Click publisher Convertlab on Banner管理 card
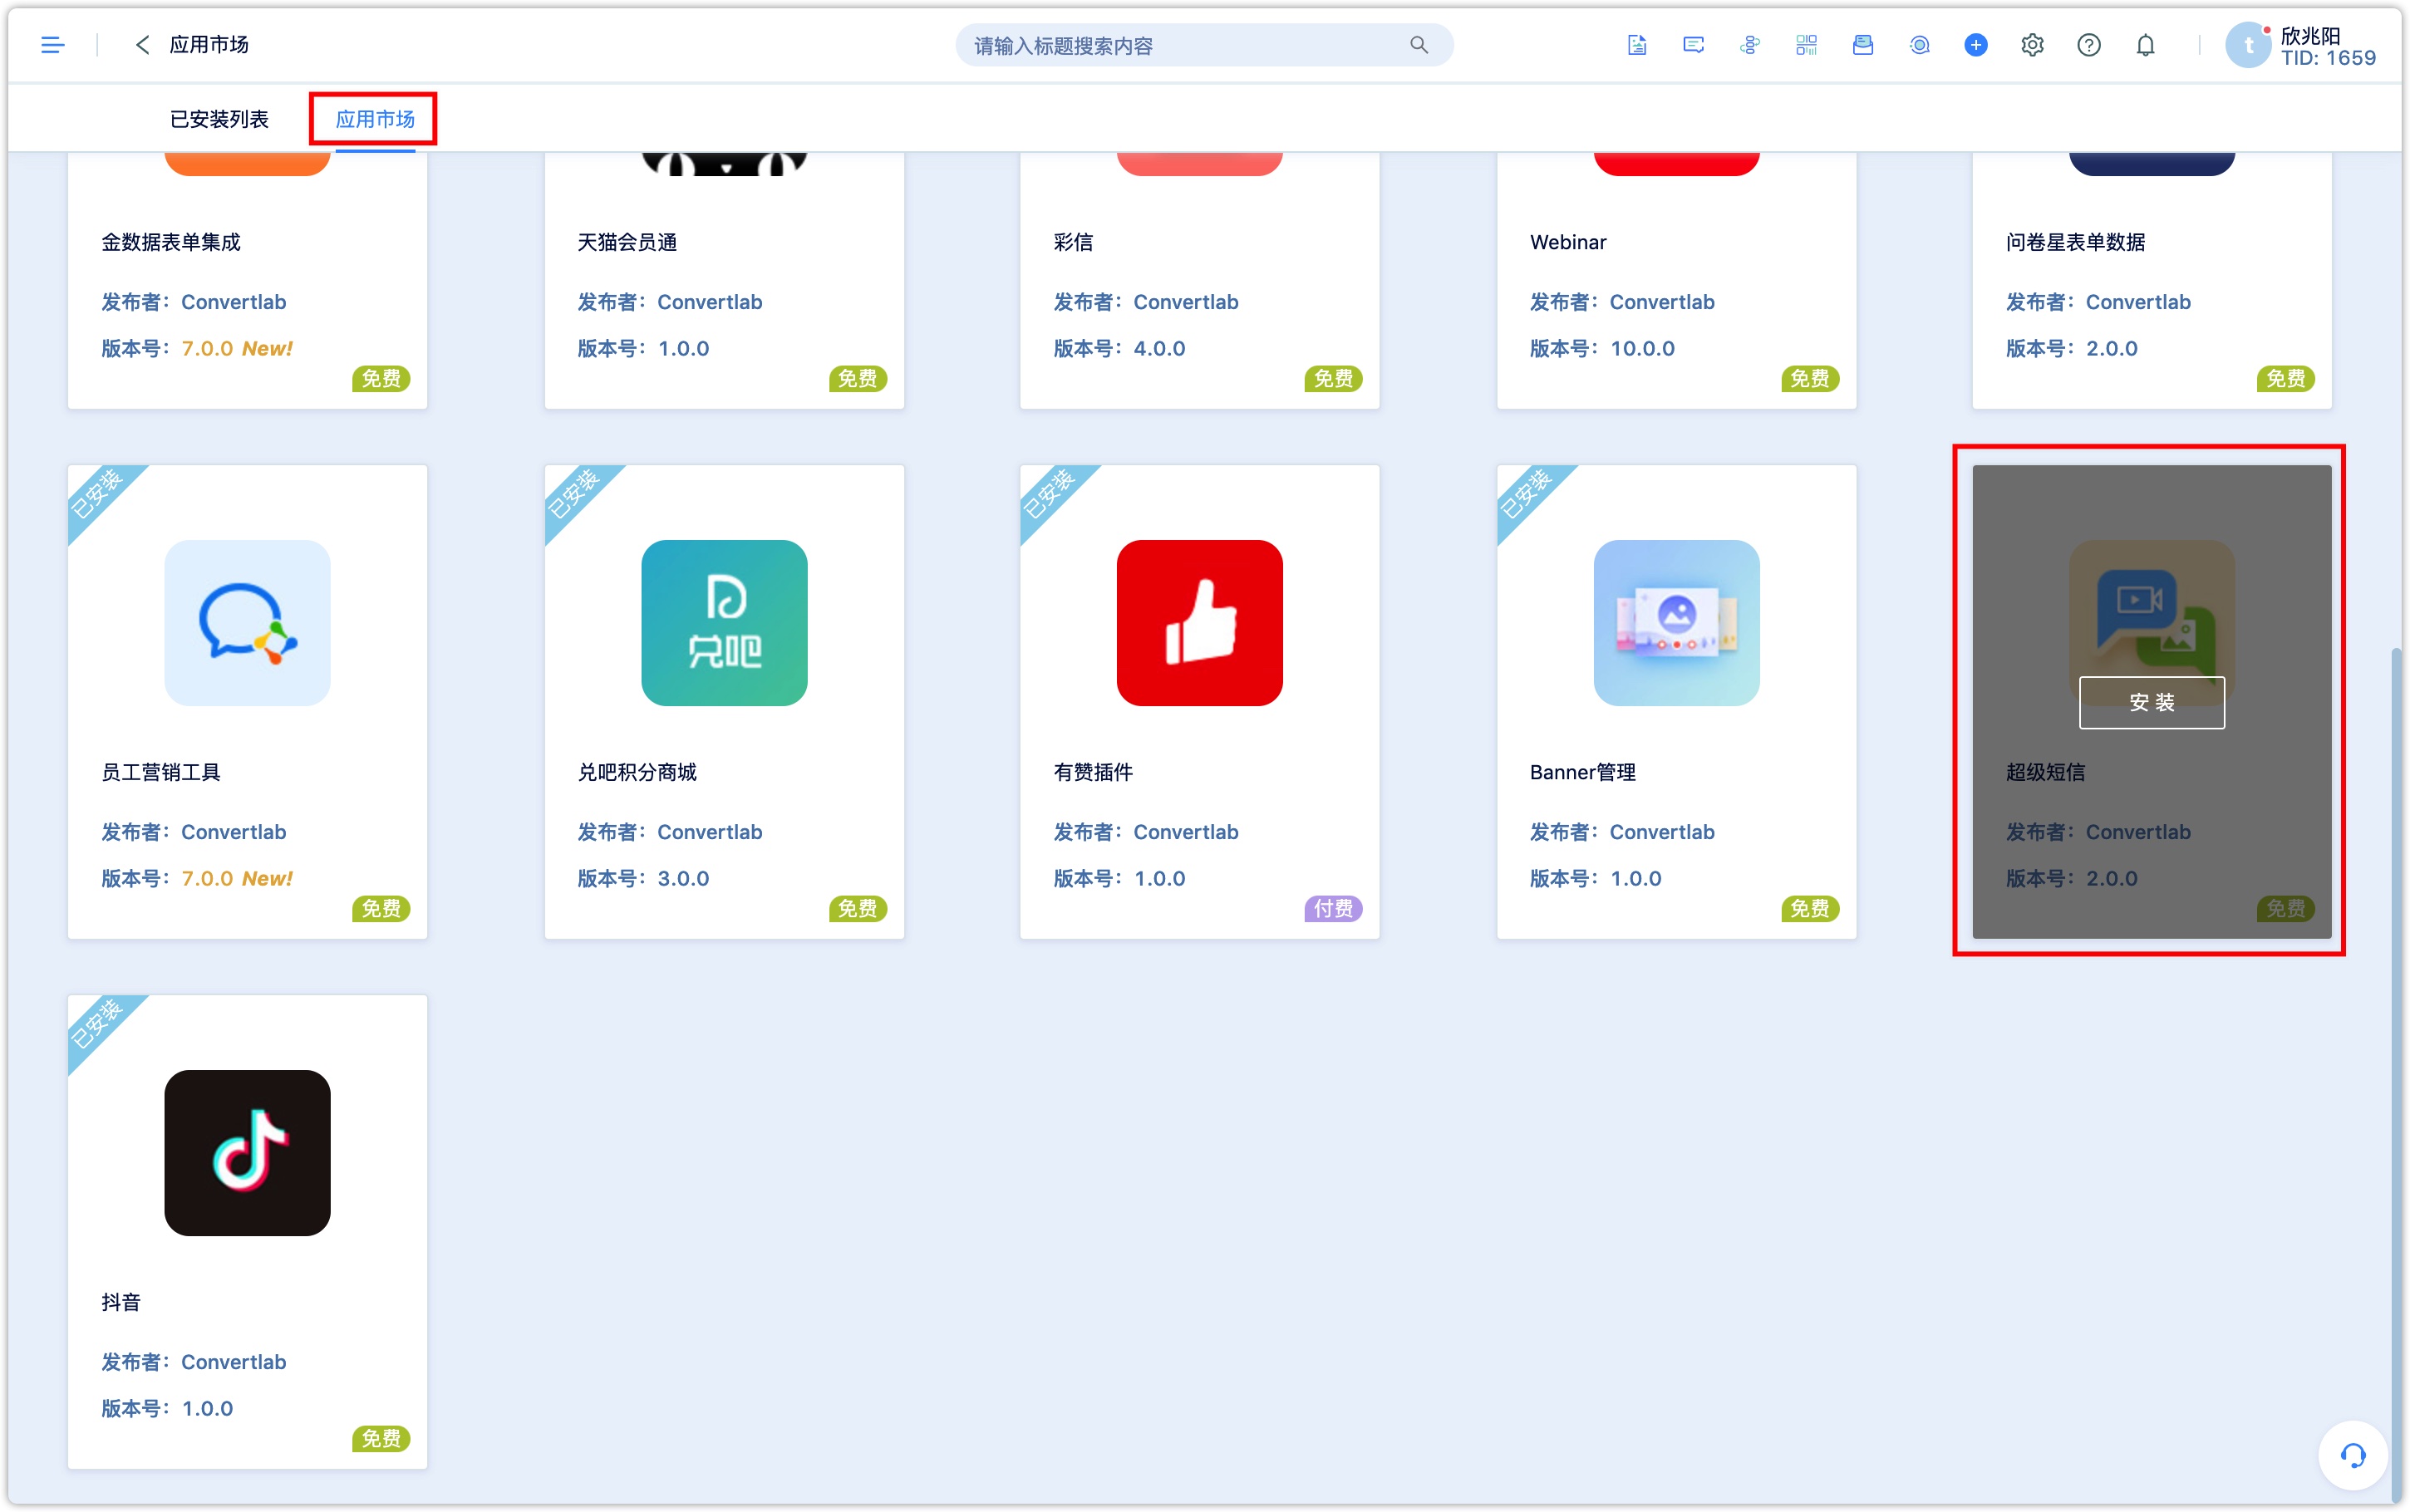 [x=1662, y=832]
